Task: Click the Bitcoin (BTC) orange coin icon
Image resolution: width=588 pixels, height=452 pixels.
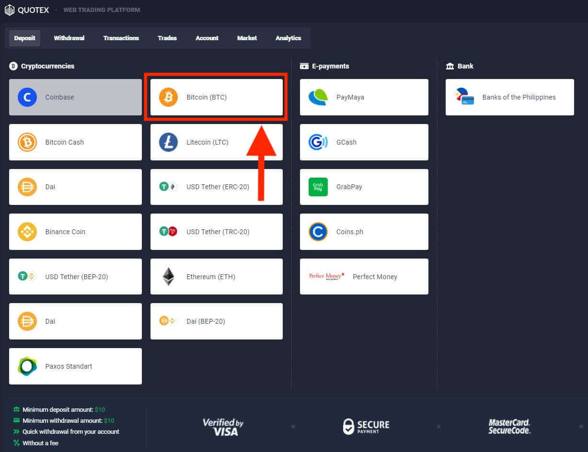Action: point(168,97)
